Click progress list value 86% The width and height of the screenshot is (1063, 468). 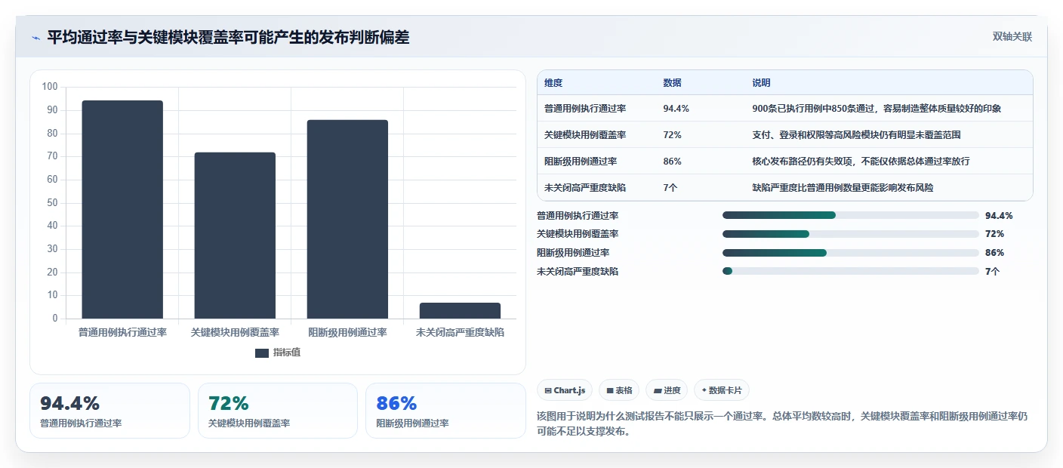pos(994,253)
